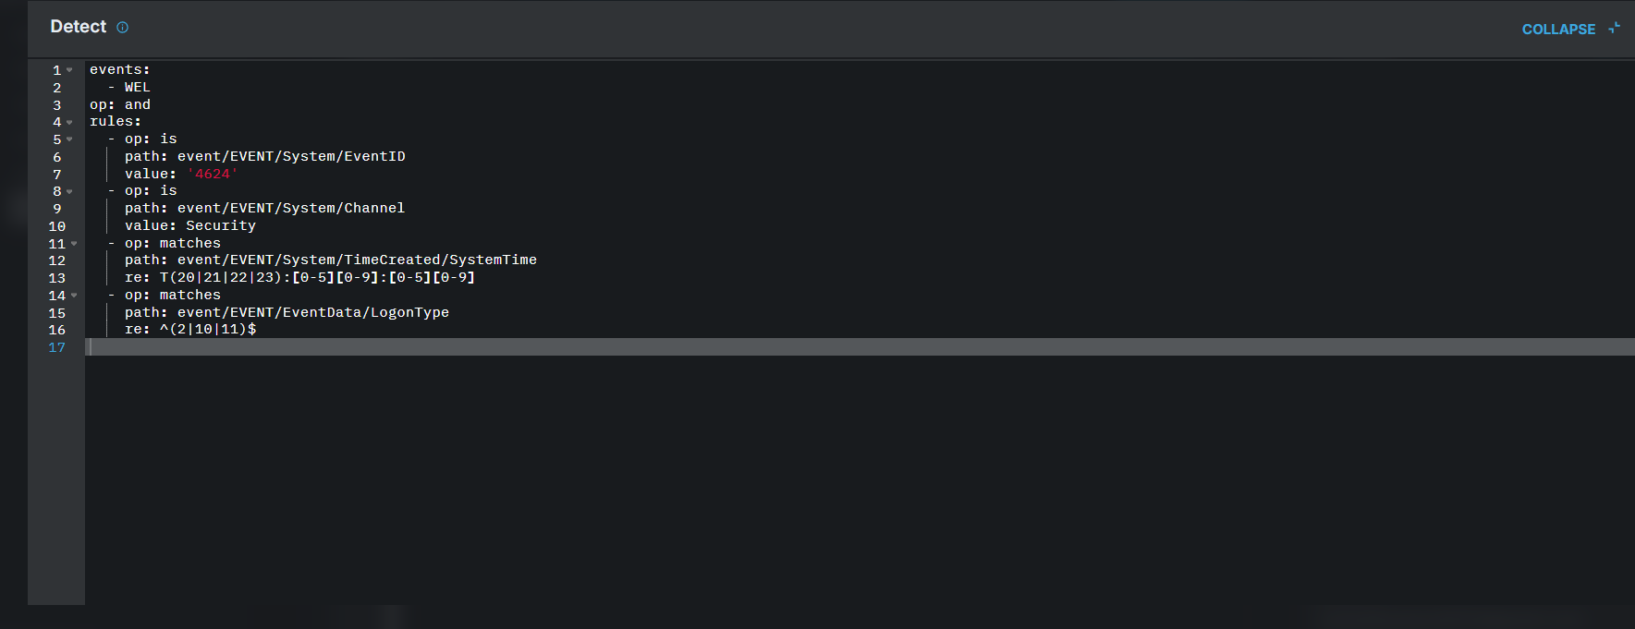Image resolution: width=1635 pixels, height=629 pixels.
Task: Fold the first rule block on line 5
Action: 69,139
